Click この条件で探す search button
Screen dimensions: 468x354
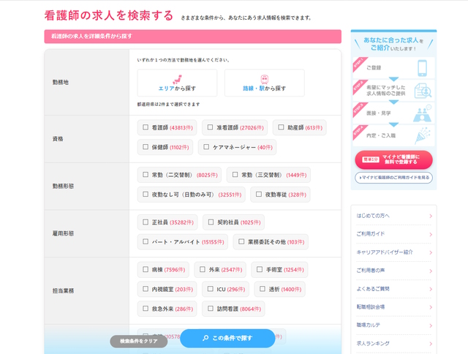tap(227, 338)
